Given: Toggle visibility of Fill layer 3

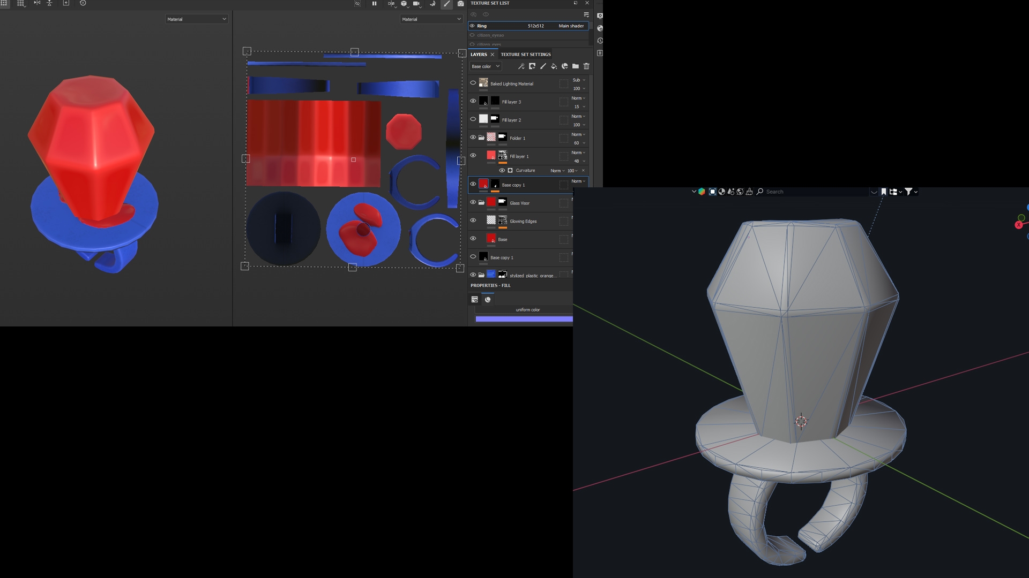Looking at the screenshot, I should pos(473,101).
